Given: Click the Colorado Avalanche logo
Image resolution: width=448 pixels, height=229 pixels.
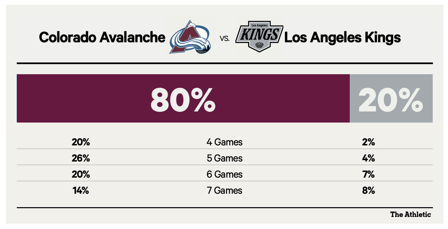Looking at the screenshot, I should click(x=190, y=37).
